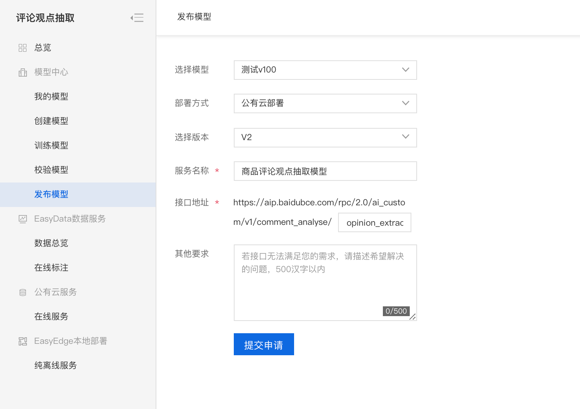
Task: Expand the 部署方式 dropdown
Action: tap(325, 103)
